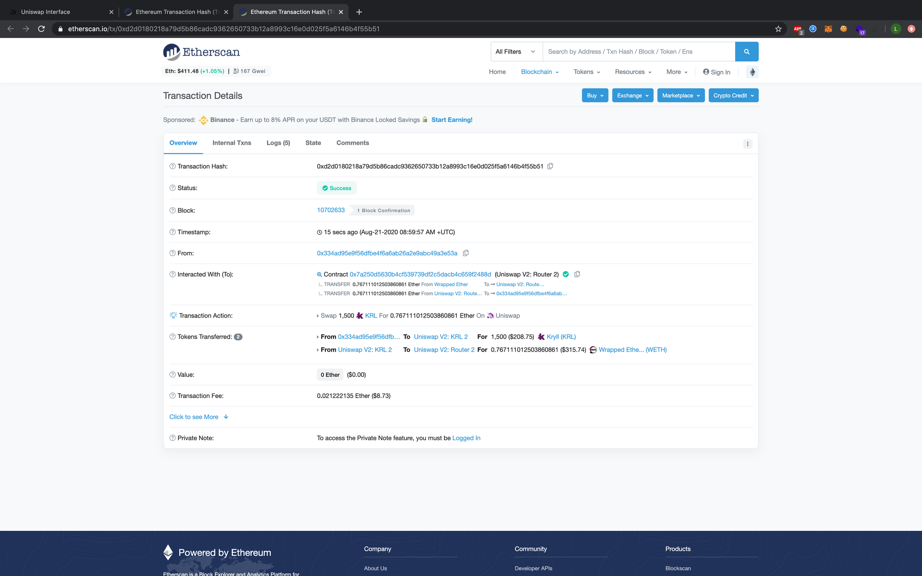Screen dimensions: 922x576
Task: Reload the page with the refresh icon
Action: pos(41,29)
